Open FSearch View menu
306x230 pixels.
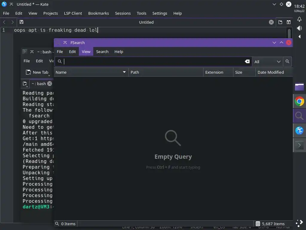(86, 52)
